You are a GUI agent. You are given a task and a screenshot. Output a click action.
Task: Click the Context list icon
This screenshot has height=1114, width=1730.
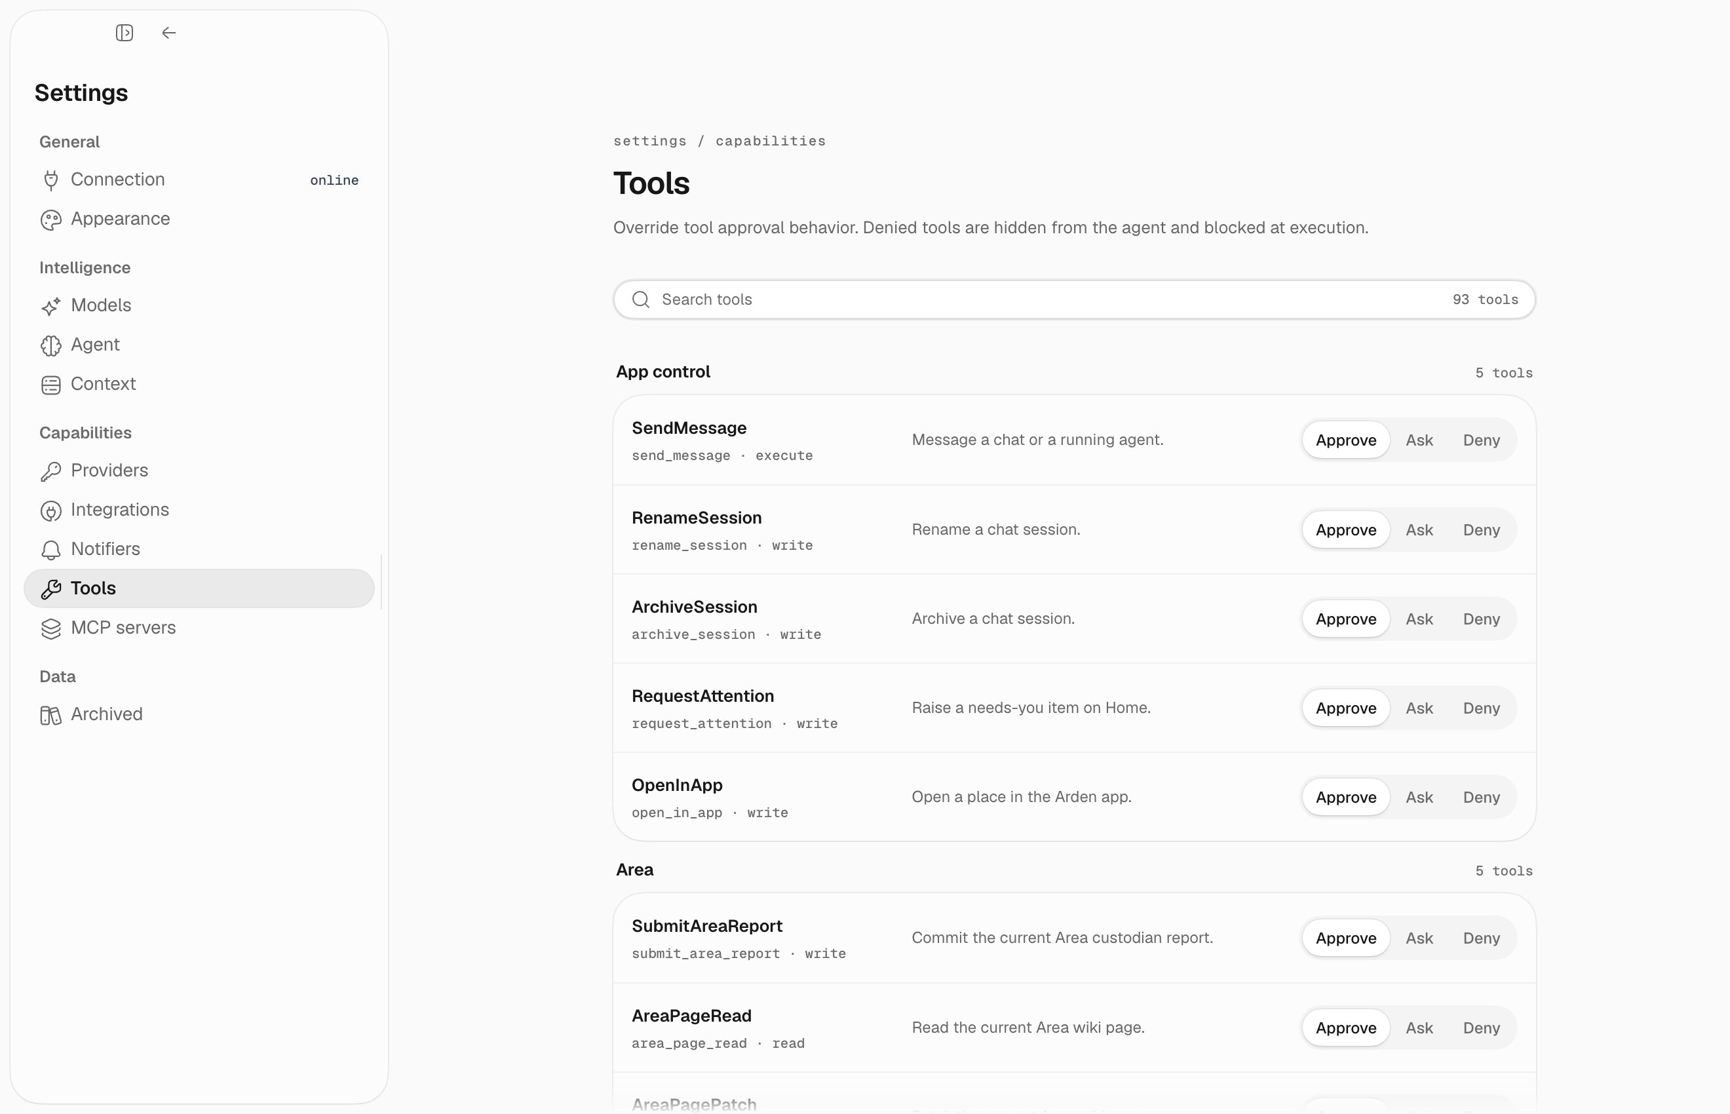coord(50,384)
